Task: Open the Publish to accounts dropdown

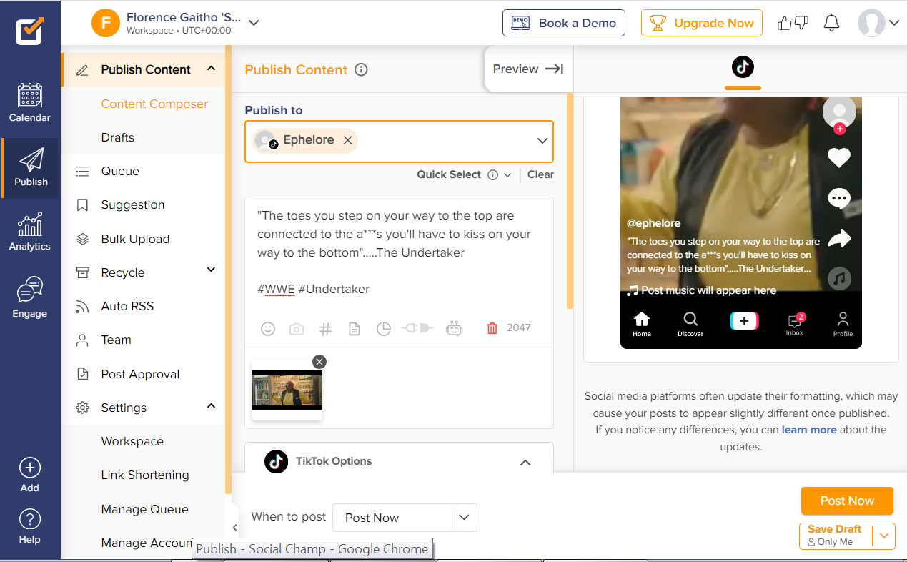Action: pyautogui.click(x=542, y=141)
